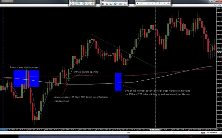
Task: Select the Text Label tool at toolbar end
Action: 168,4
